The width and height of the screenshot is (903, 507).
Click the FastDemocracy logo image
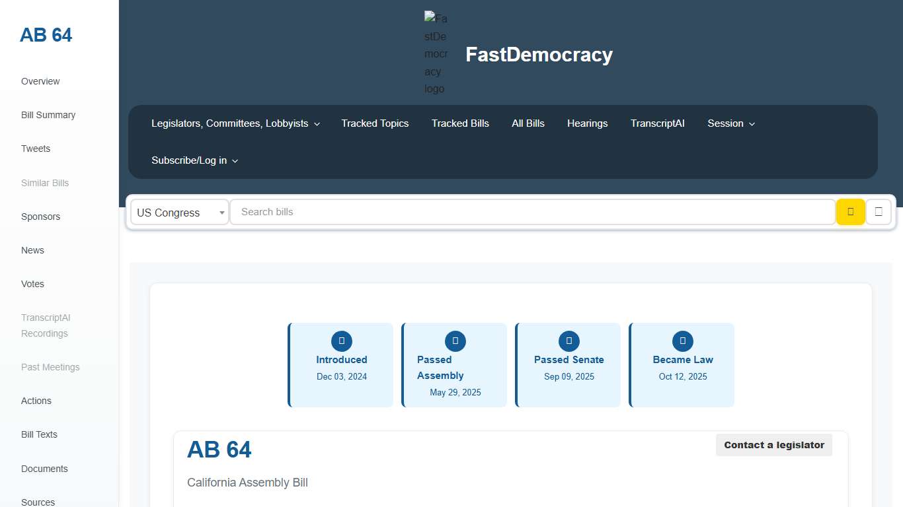coord(436,53)
